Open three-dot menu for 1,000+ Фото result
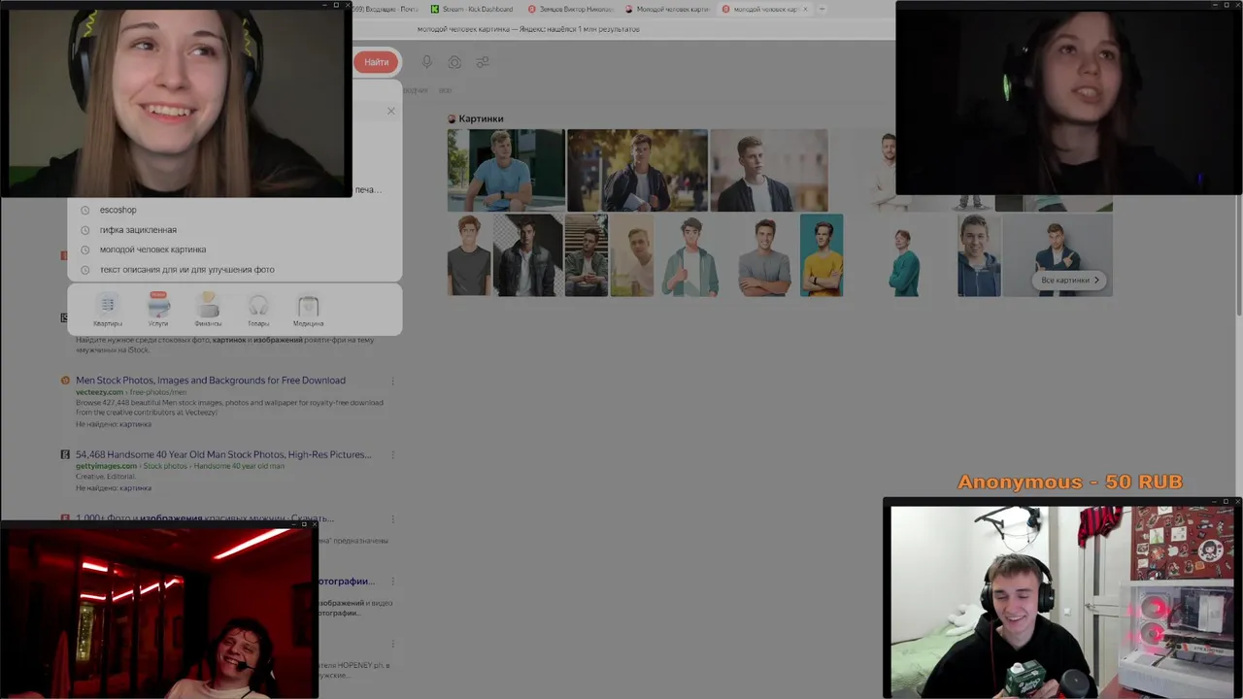Image resolution: width=1243 pixels, height=699 pixels. (x=392, y=518)
